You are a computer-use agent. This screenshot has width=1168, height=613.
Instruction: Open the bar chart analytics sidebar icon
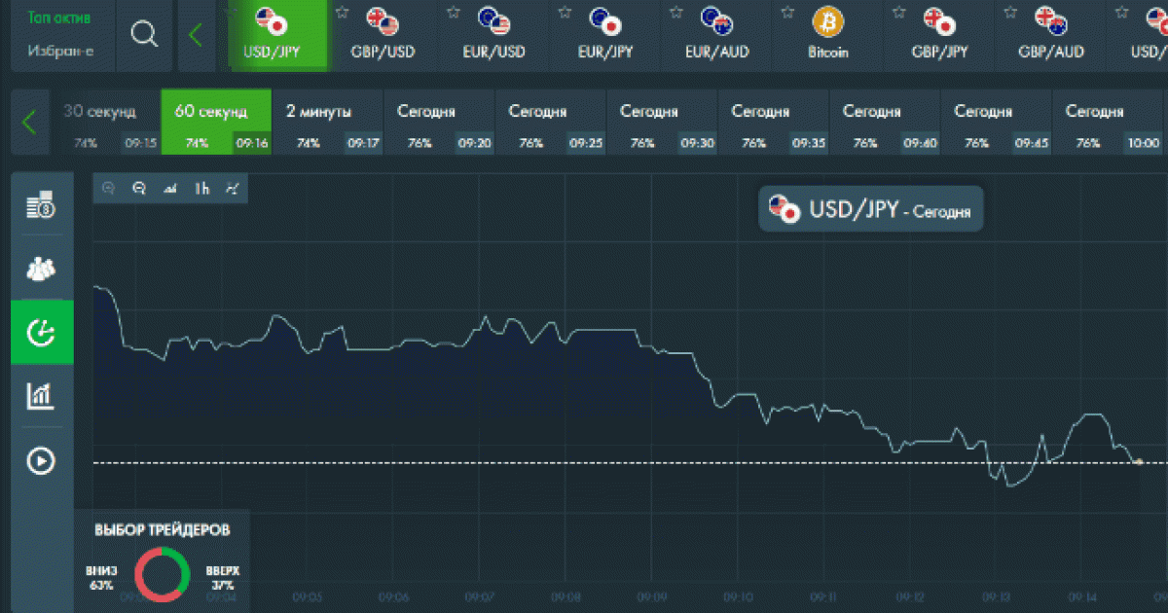[41, 395]
